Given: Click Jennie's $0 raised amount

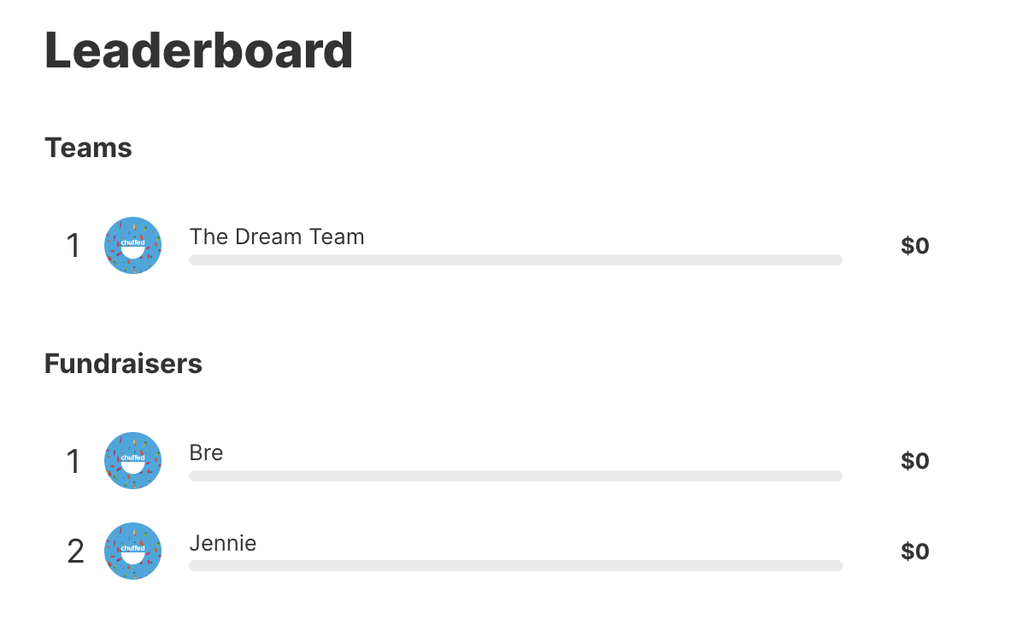Looking at the screenshot, I should click(914, 552).
